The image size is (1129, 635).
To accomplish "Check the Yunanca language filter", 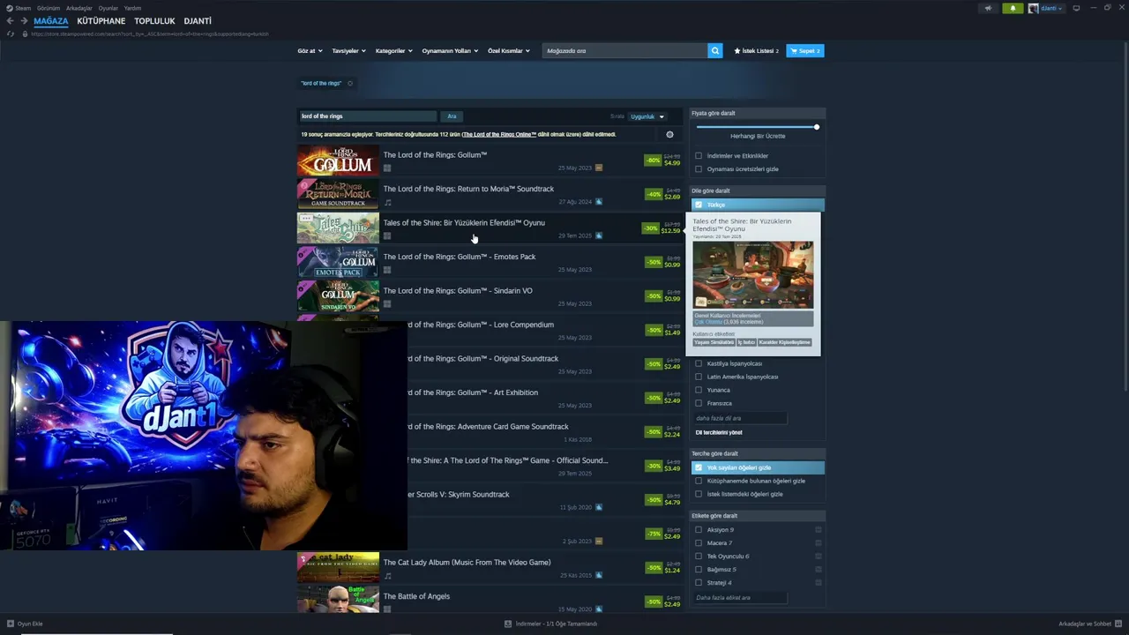I will point(699,390).
